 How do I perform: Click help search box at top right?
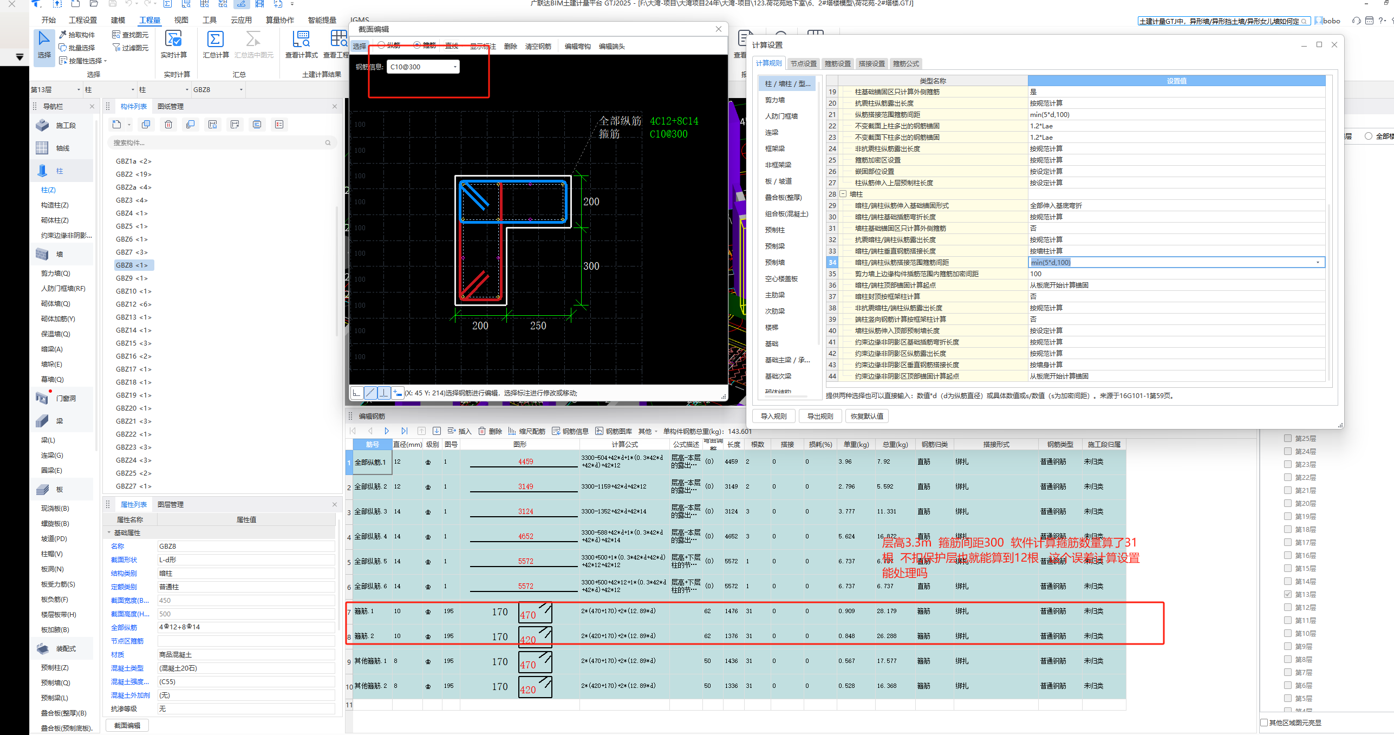coord(1223,21)
